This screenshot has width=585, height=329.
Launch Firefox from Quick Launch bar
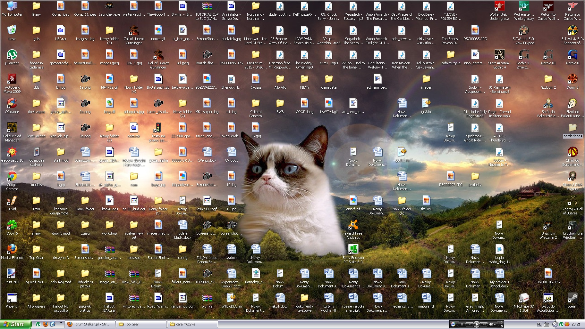click(x=46, y=324)
